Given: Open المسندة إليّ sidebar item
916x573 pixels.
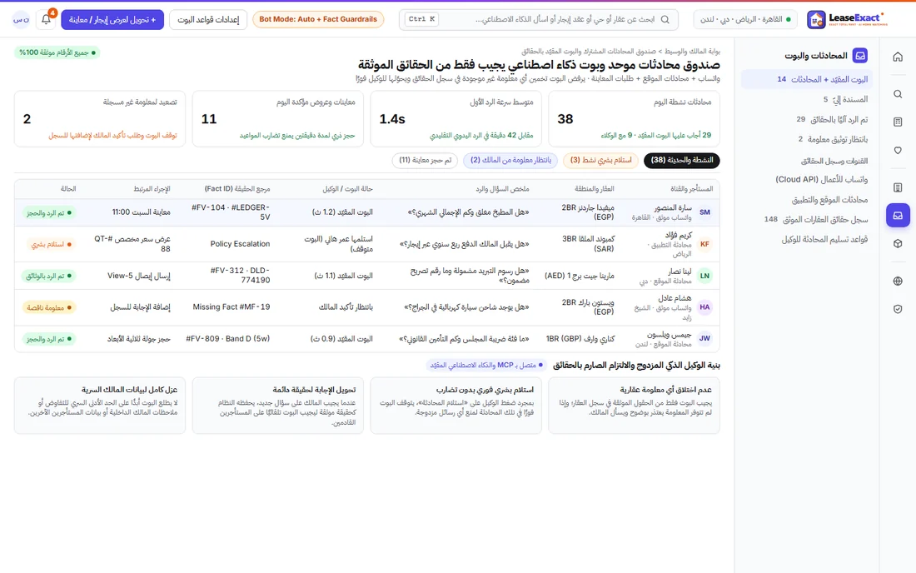Looking at the screenshot, I should 807,99.
